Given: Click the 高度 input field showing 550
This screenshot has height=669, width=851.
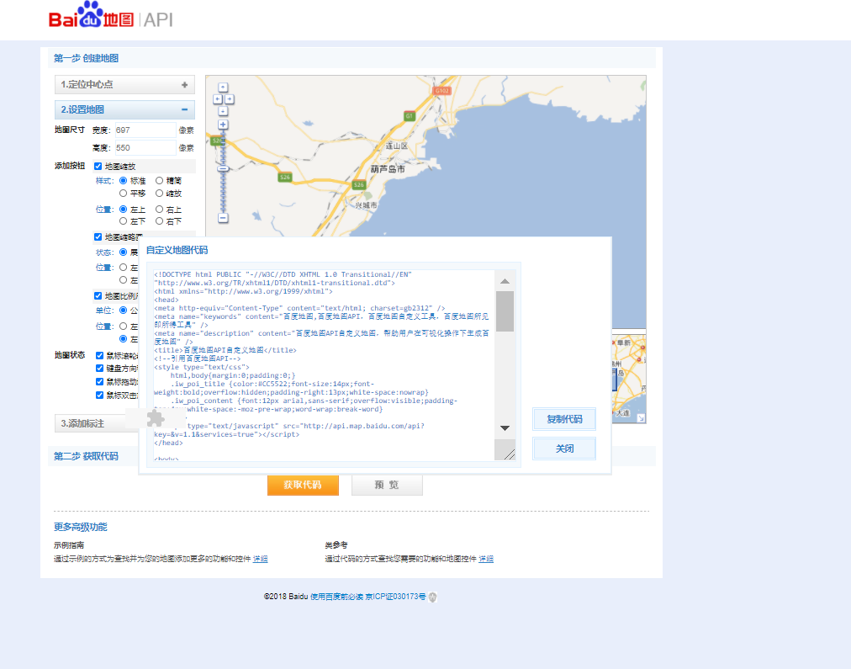Looking at the screenshot, I should point(145,148).
